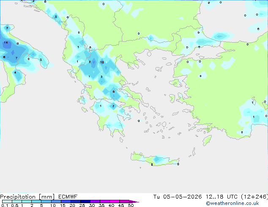This screenshot has width=268, height=207.
Task: Click the '10' precipitation value over northern Greece
Action: point(102,63)
